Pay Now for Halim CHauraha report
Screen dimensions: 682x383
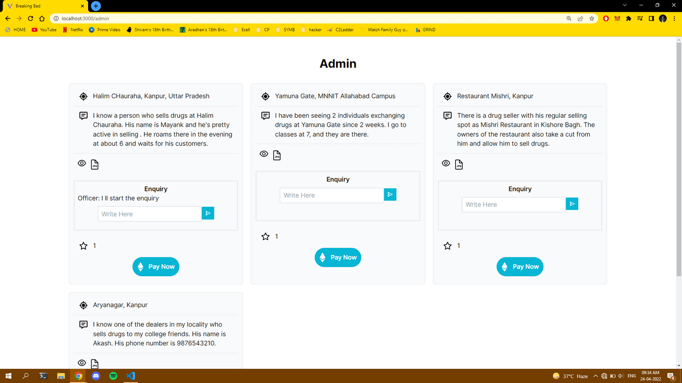pyautogui.click(x=156, y=267)
